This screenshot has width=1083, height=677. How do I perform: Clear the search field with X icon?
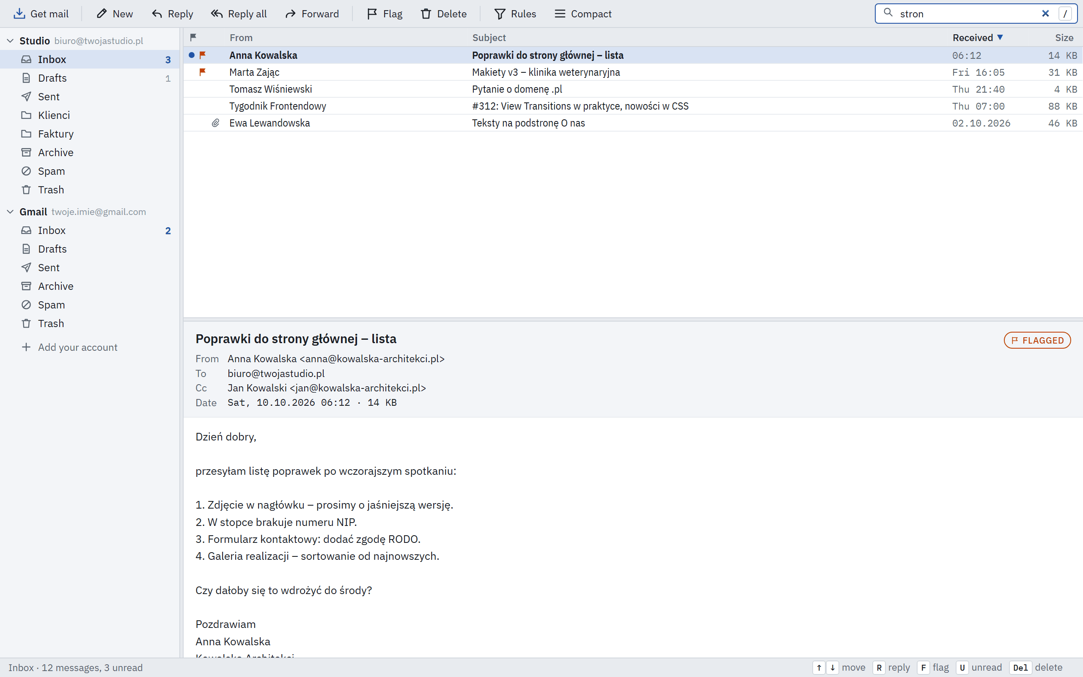(x=1045, y=14)
